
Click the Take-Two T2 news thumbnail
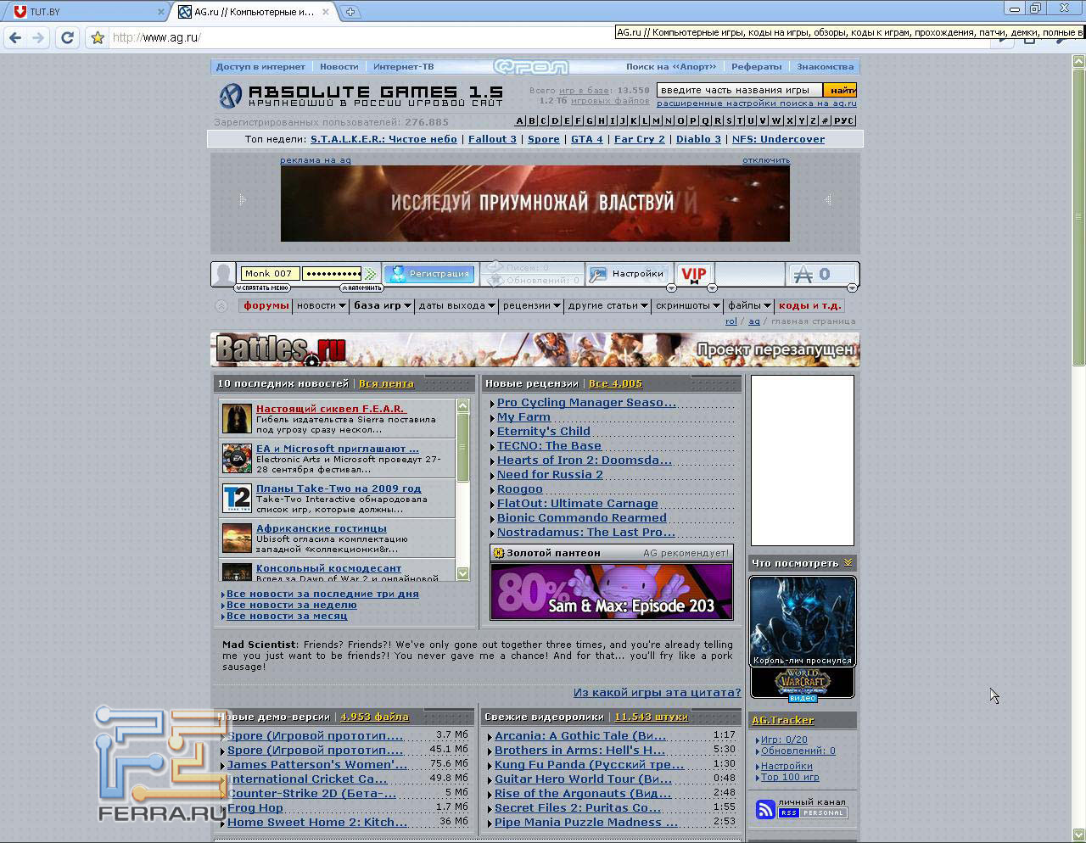(x=237, y=499)
